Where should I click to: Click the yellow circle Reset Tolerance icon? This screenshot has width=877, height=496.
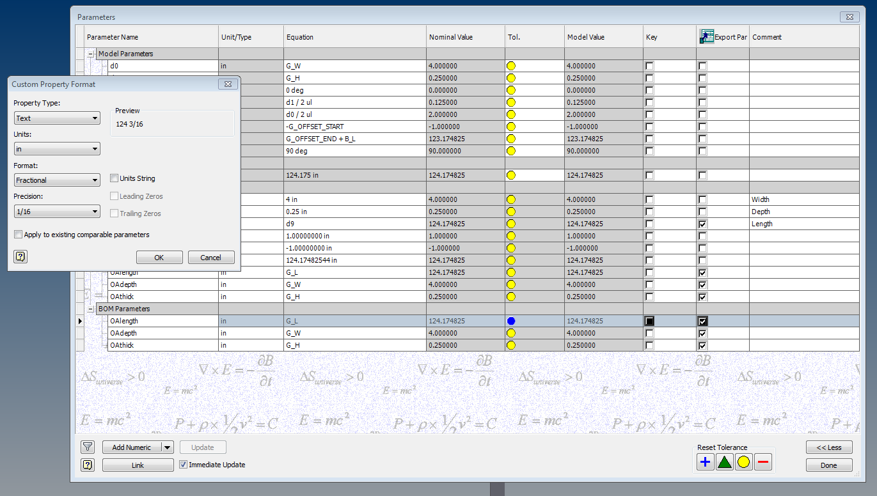point(743,462)
